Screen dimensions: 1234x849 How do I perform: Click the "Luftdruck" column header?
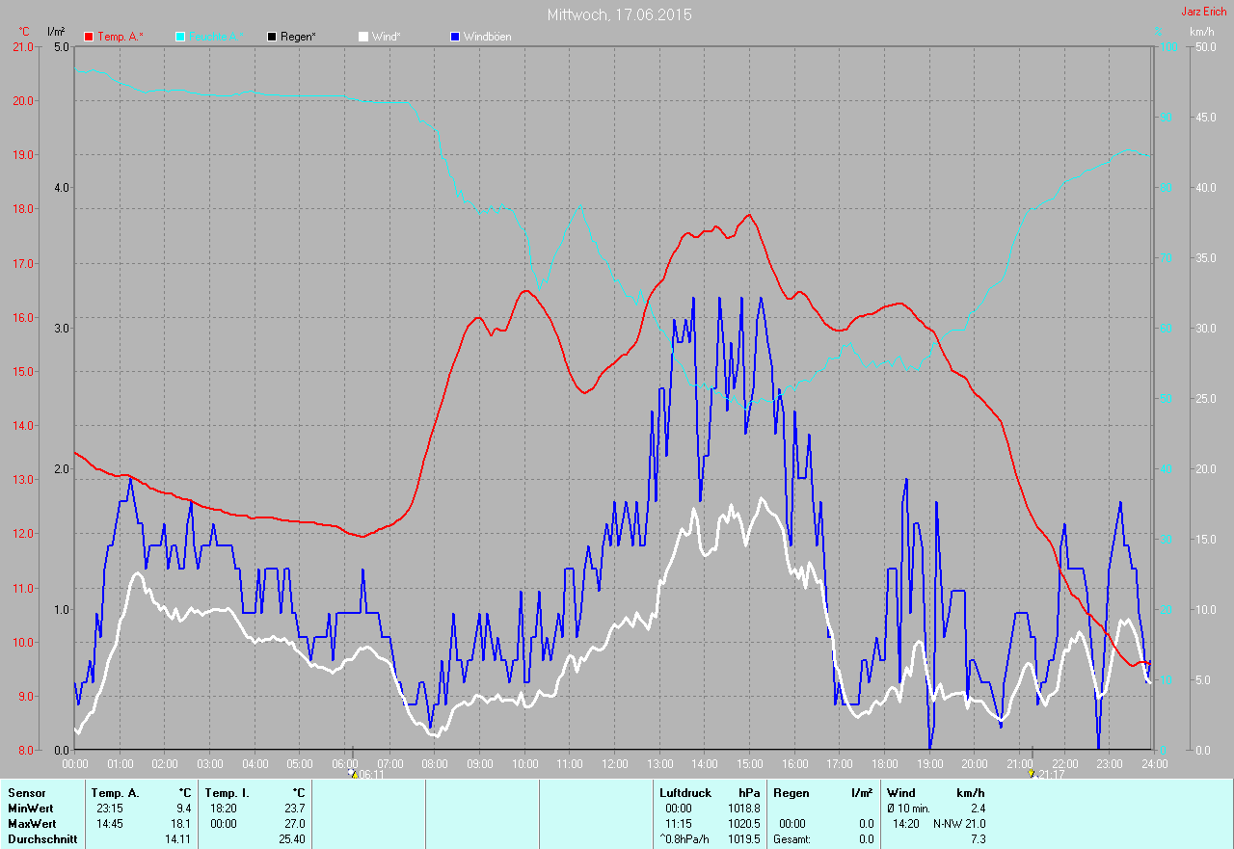tap(685, 793)
